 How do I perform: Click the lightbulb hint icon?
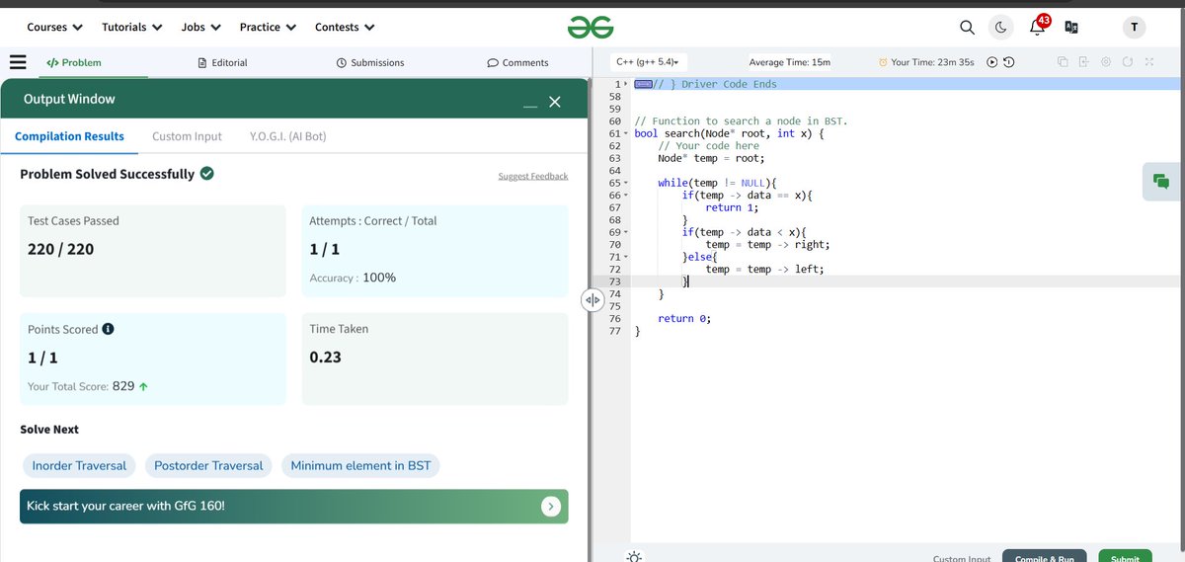tap(633, 556)
